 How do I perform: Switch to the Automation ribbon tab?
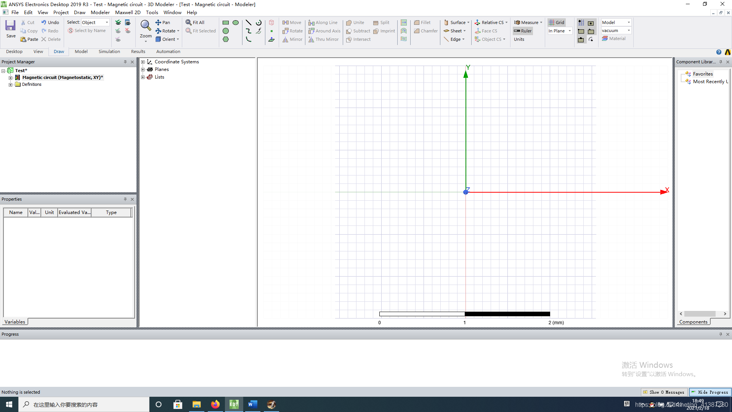click(168, 51)
